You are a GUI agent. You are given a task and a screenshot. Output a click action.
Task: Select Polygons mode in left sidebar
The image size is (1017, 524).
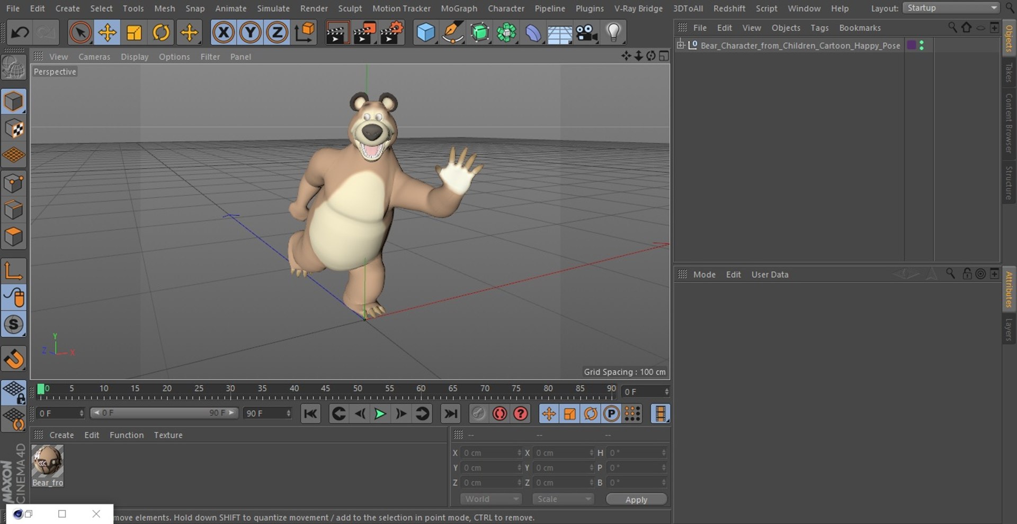[14, 236]
